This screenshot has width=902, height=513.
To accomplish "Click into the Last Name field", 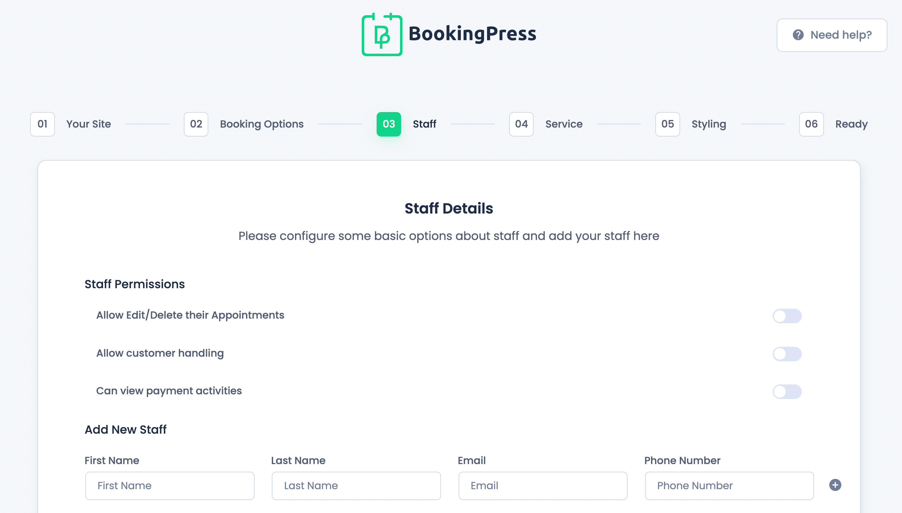I will tap(356, 486).
